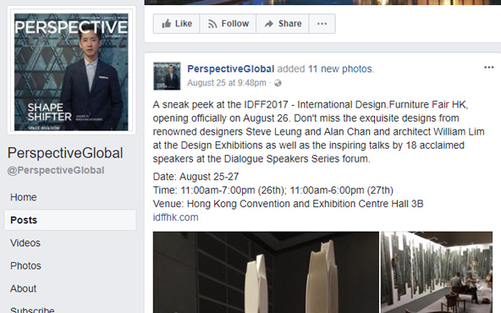Click the public globe privacy icon
Screen dimensions: 501x313
[278, 83]
